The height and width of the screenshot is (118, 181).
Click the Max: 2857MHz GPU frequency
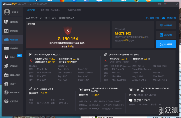(x=160, y=80)
